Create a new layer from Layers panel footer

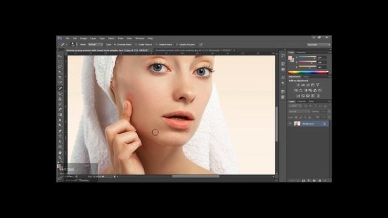tap(319, 180)
